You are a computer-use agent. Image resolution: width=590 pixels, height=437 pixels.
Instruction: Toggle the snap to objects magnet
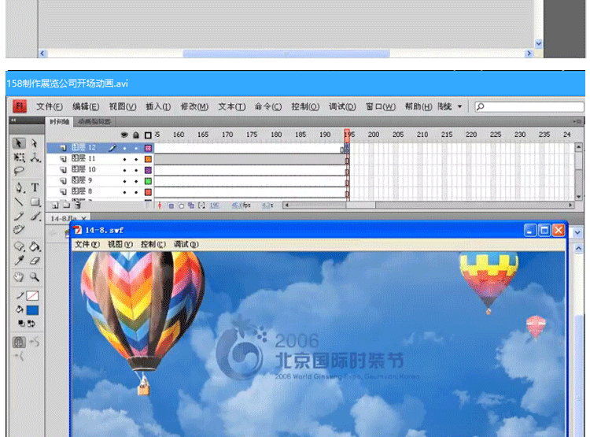tap(19, 342)
